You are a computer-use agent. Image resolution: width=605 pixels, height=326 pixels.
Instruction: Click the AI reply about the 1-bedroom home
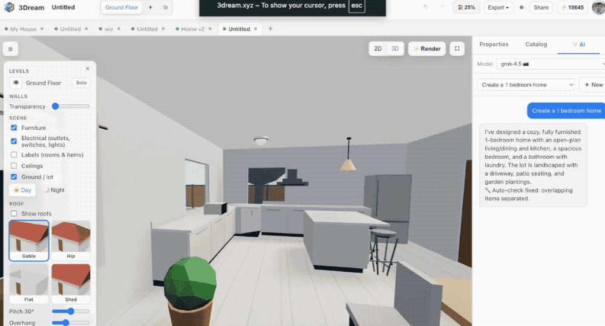[533, 165]
